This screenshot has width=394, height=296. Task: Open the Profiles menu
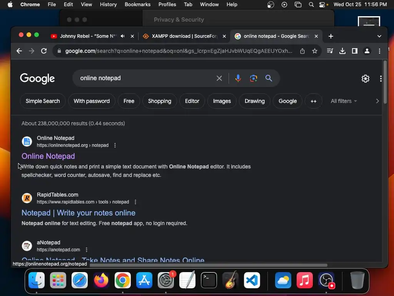167,5
